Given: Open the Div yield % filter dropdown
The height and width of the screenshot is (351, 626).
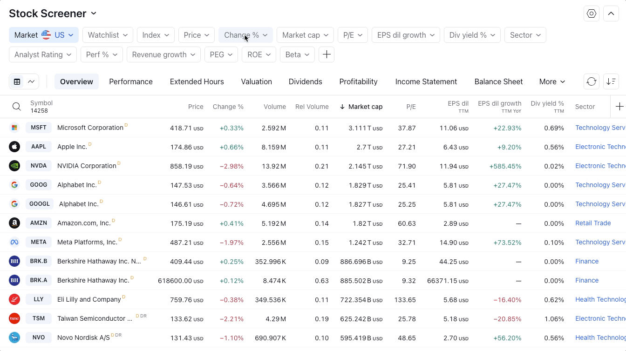Looking at the screenshot, I should pyautogui.click(x=472, y=35).
